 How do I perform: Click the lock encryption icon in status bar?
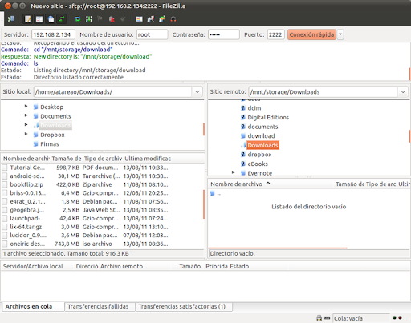click(319, 318)
